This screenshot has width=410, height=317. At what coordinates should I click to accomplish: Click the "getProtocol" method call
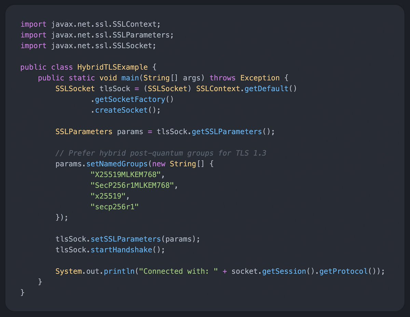343,271
